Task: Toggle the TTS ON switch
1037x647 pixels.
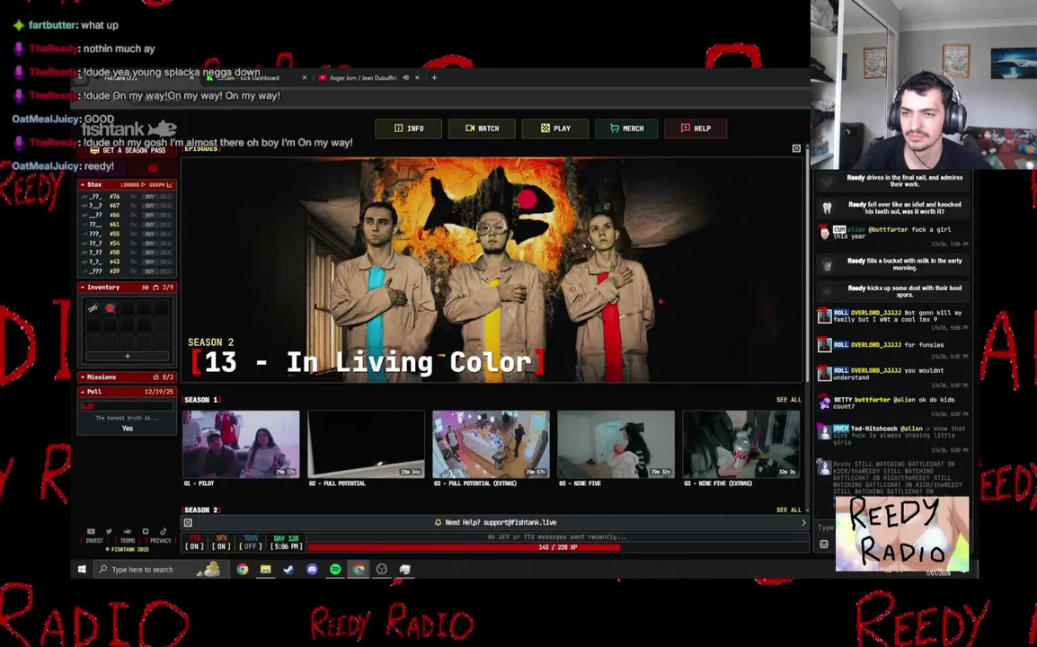Action: 194,543
